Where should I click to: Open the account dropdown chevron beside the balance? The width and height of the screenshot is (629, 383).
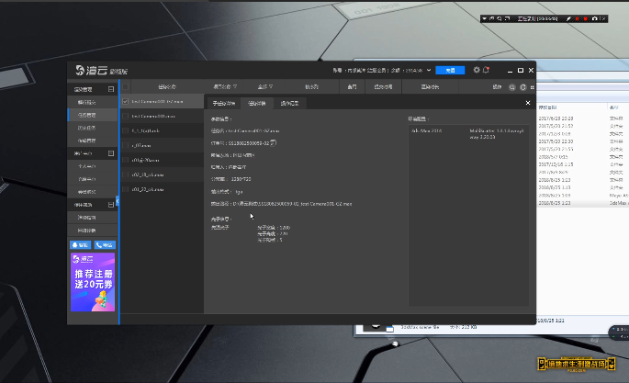tap(429, 70)
